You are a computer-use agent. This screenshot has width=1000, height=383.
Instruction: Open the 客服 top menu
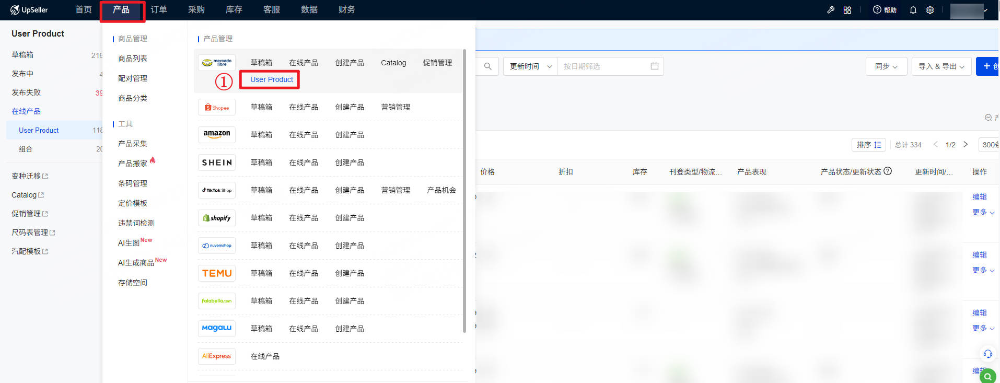[x=272, y=10]
